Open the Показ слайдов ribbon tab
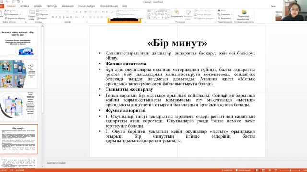The width and height of the screenshot is (307, 172). 86,6
